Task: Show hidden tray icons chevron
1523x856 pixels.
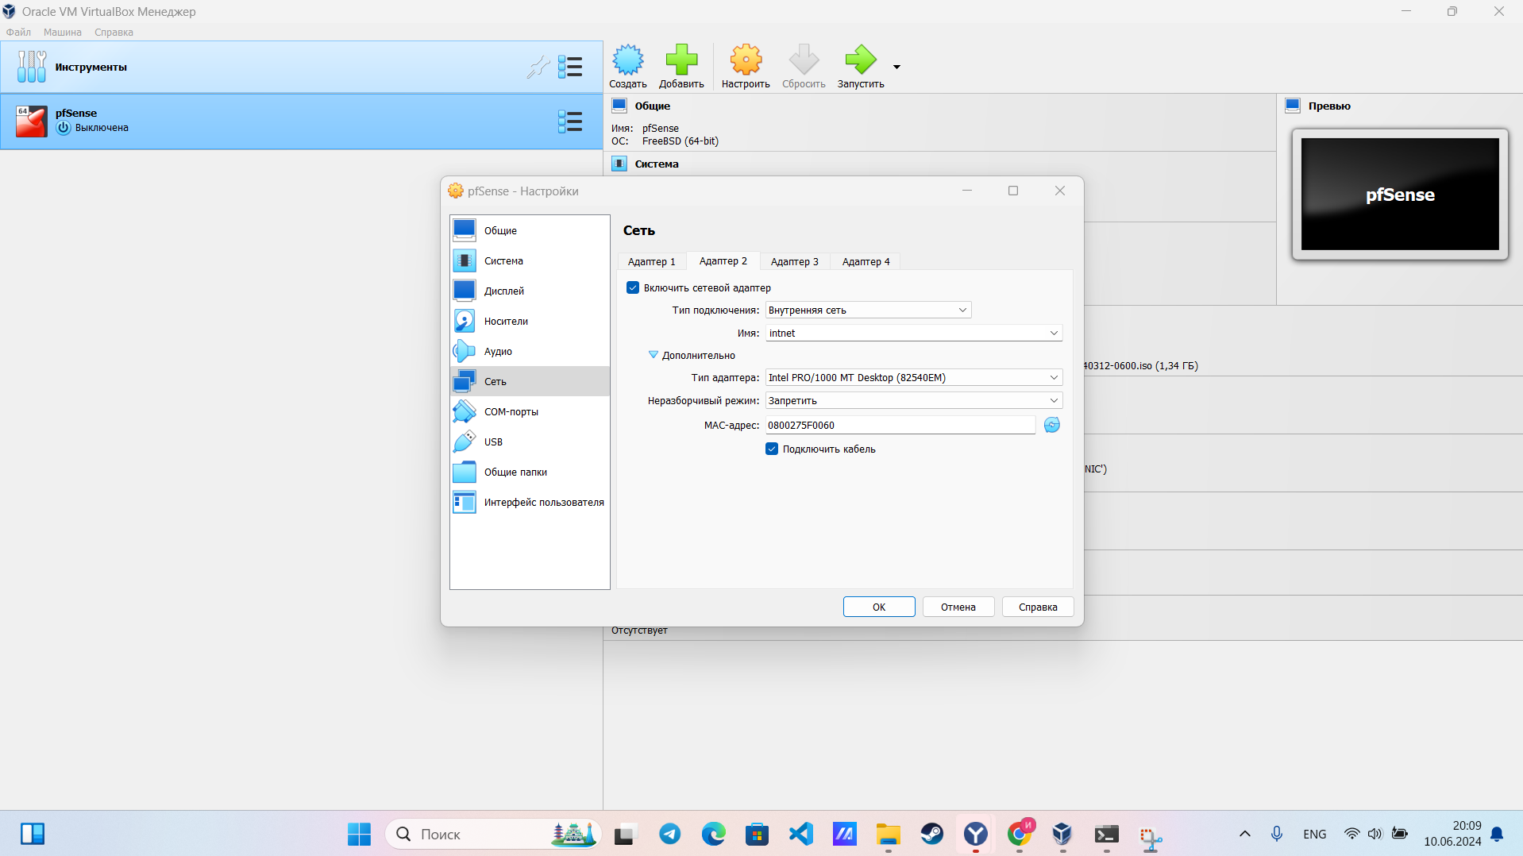Action: [1244, 834]
